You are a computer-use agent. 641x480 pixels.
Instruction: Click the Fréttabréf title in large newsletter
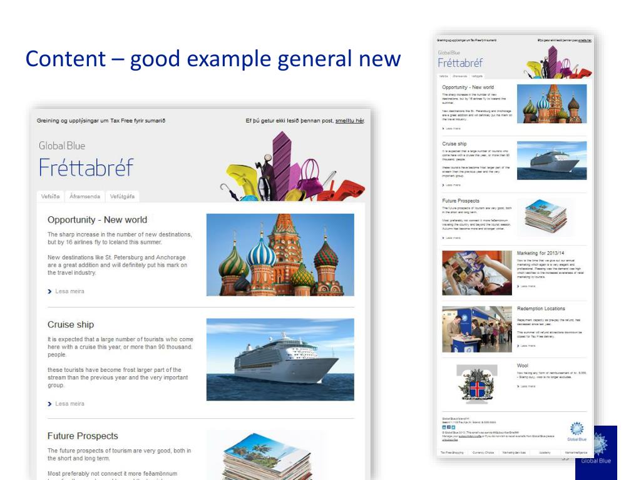86,167
